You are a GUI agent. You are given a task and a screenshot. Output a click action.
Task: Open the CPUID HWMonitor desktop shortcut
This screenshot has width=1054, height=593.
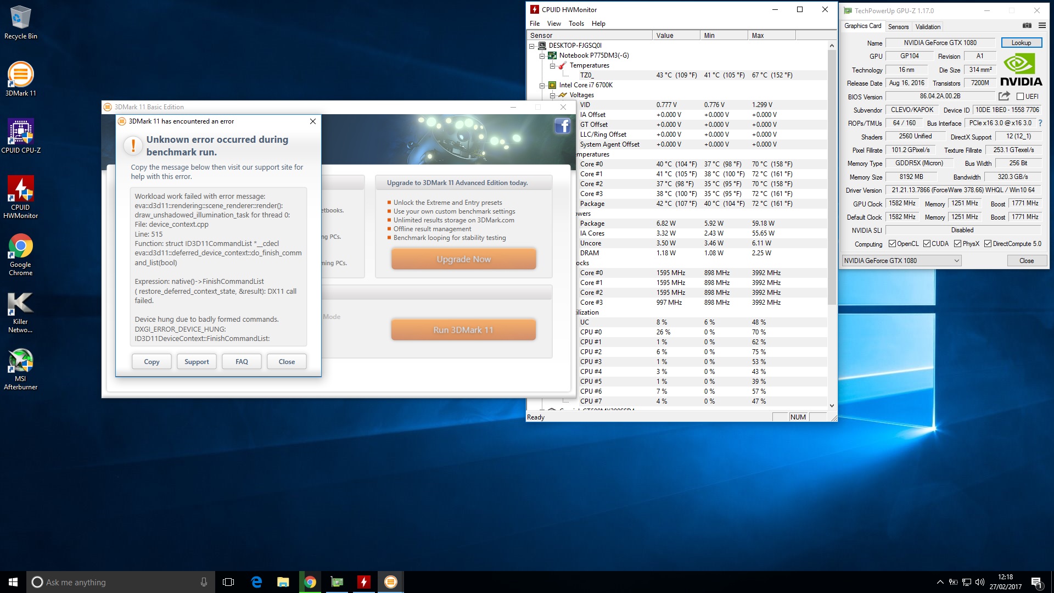pos(20,197)
